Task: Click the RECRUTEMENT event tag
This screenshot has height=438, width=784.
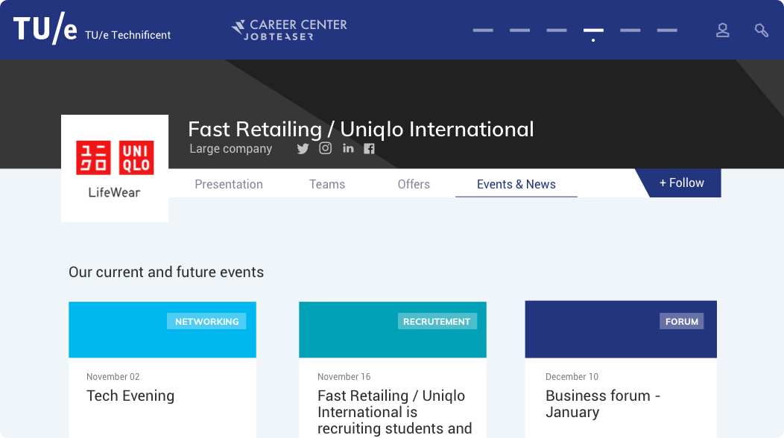Action: coord(437,321)
